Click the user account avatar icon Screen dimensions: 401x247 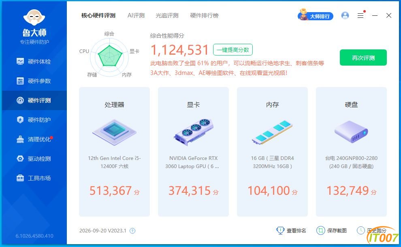pyautogui.click(x=345, y=15)
